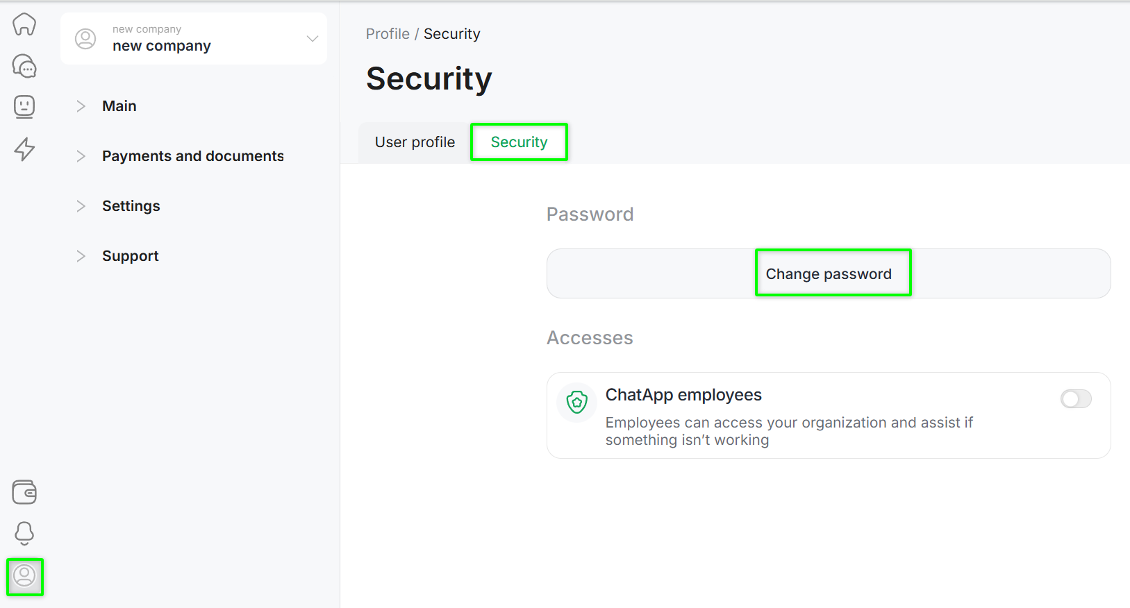This screenshot has width=1130, height=608.
Task: Open the chat messages icon
Action: pyautogui.click(x=24, y=67)
